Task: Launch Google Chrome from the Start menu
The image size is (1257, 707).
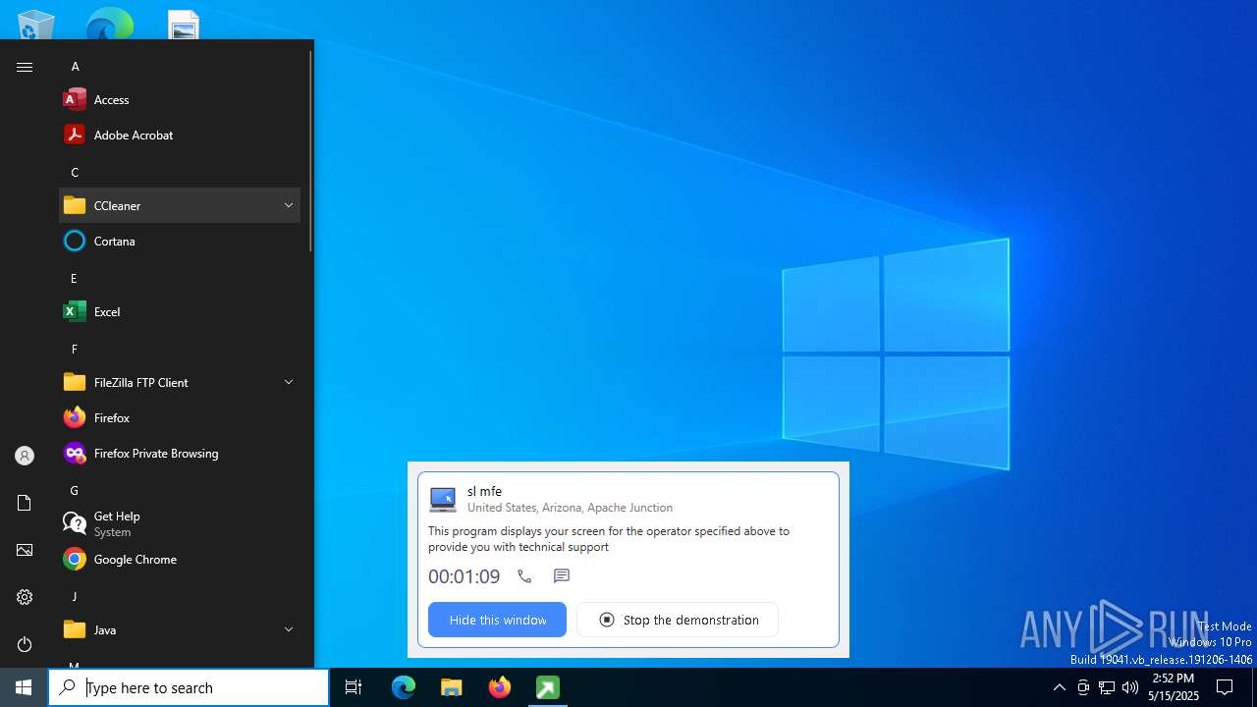Action: click(x=180, y=559)
